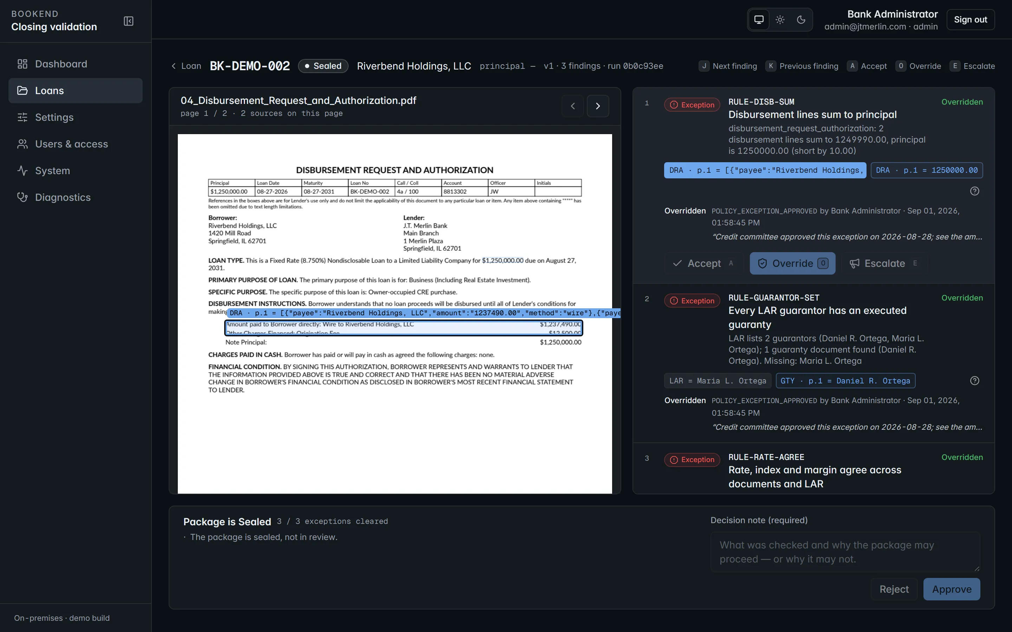Open the DRA p.1 payee source chip in finding 1

pos(765,170)
